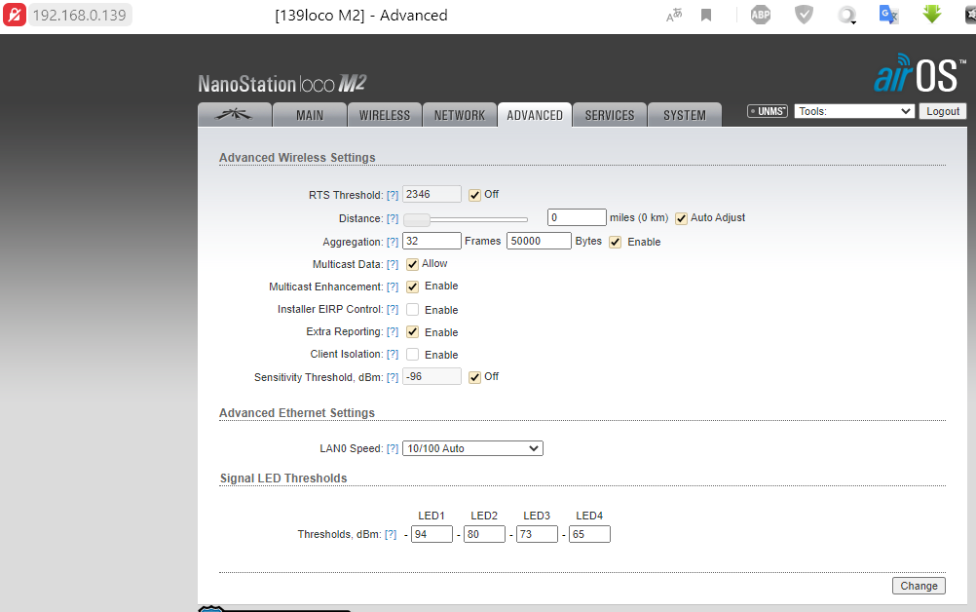Viewport: 976px width, 612px height.
Task: Click the 192.168.0.139 address field
Action: [x=80, y=15]
